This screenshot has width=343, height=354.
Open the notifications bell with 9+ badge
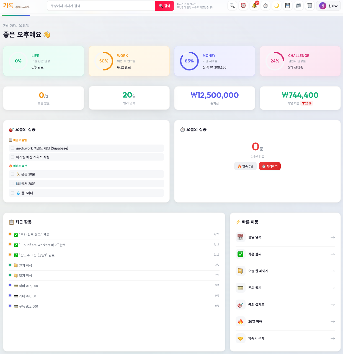click(254, 6)
